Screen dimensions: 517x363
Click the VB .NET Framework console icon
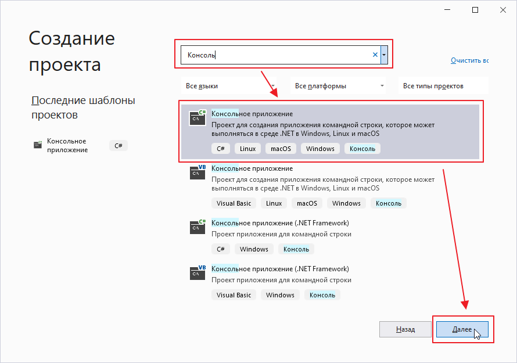198,273
